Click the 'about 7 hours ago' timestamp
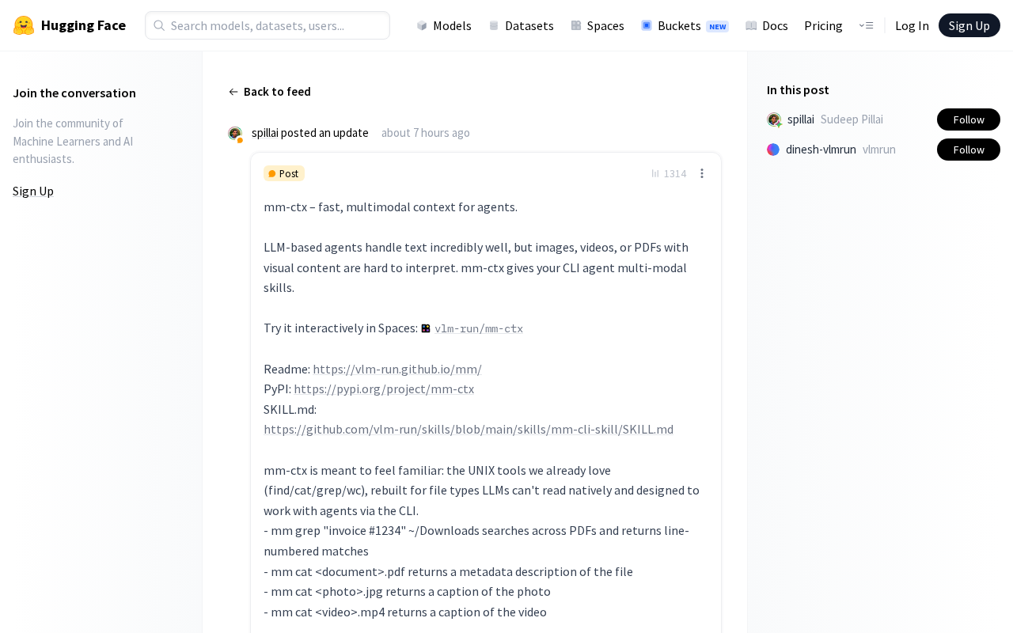 pyautogui.click(x=426, y=133)
